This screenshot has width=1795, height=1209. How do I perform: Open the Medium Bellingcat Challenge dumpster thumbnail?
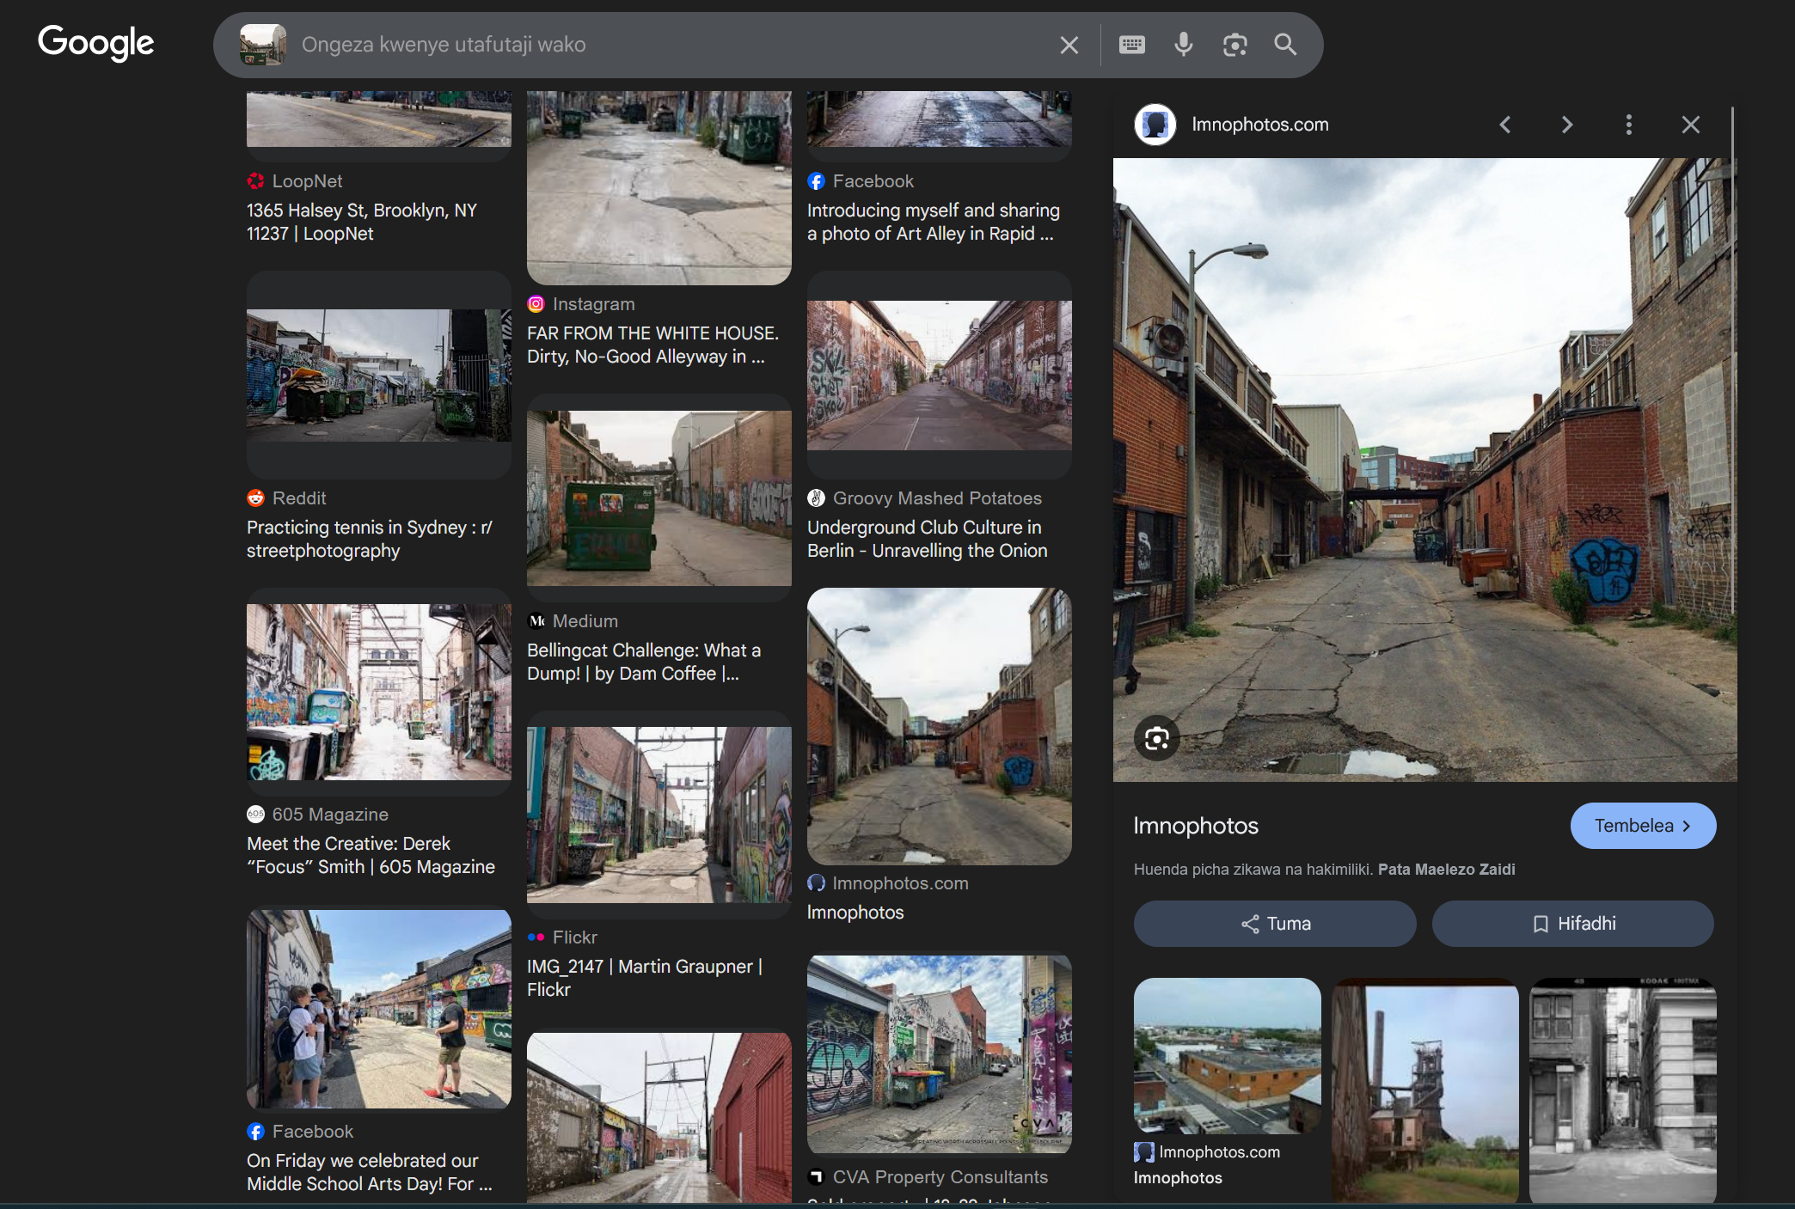[659, 498]
